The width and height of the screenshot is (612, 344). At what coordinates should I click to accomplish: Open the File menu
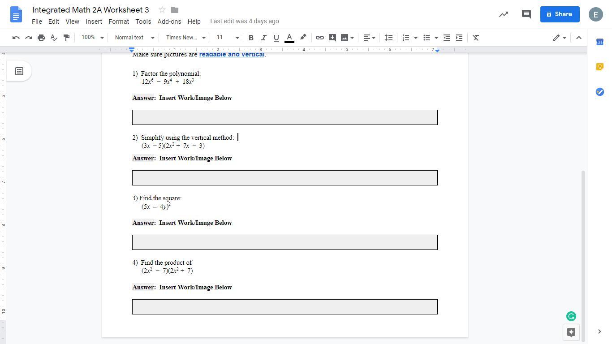(x=37, y=21)
